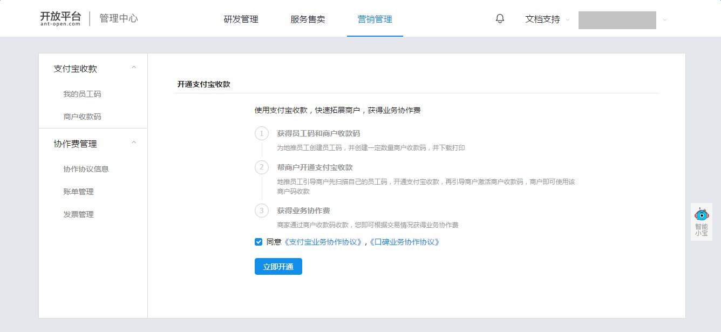Collapse the 支付宝收款 sidebar section
Screen dimensions: 721x332
click(134, 67)
